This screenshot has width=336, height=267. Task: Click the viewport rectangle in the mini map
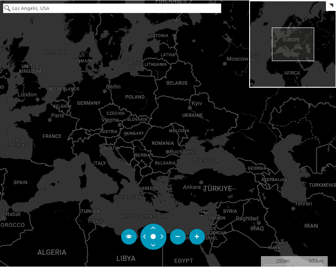point(293,44)
